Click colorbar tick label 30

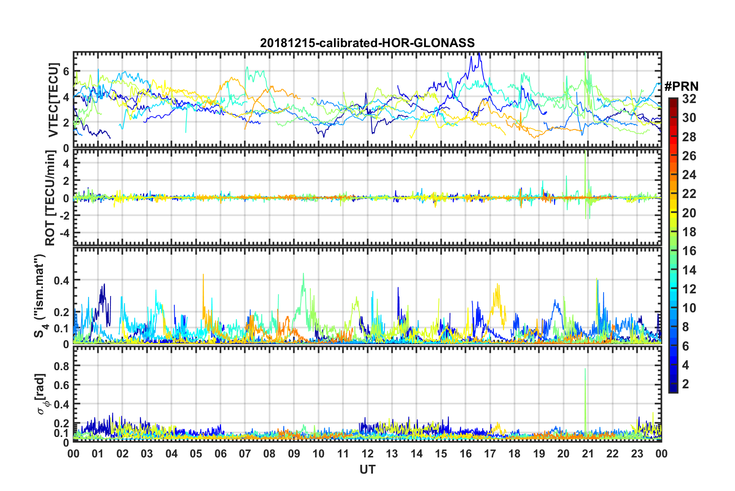[x=689, y=118]
